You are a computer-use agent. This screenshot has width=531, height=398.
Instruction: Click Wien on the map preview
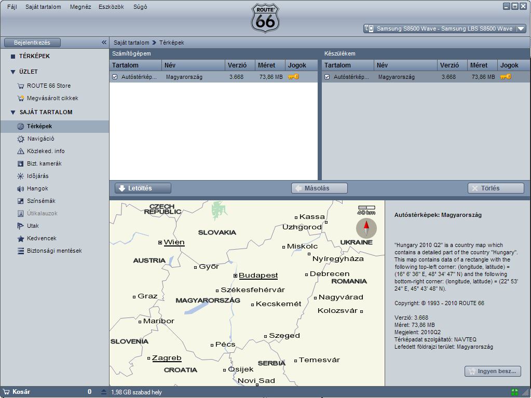(x=174, y=242)
